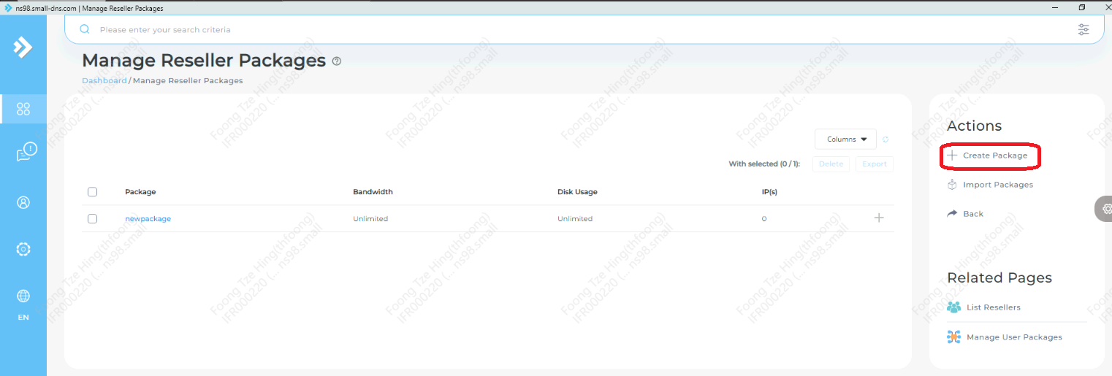Click Import Packages action
1112x376 pixels.
coord(997,185)
